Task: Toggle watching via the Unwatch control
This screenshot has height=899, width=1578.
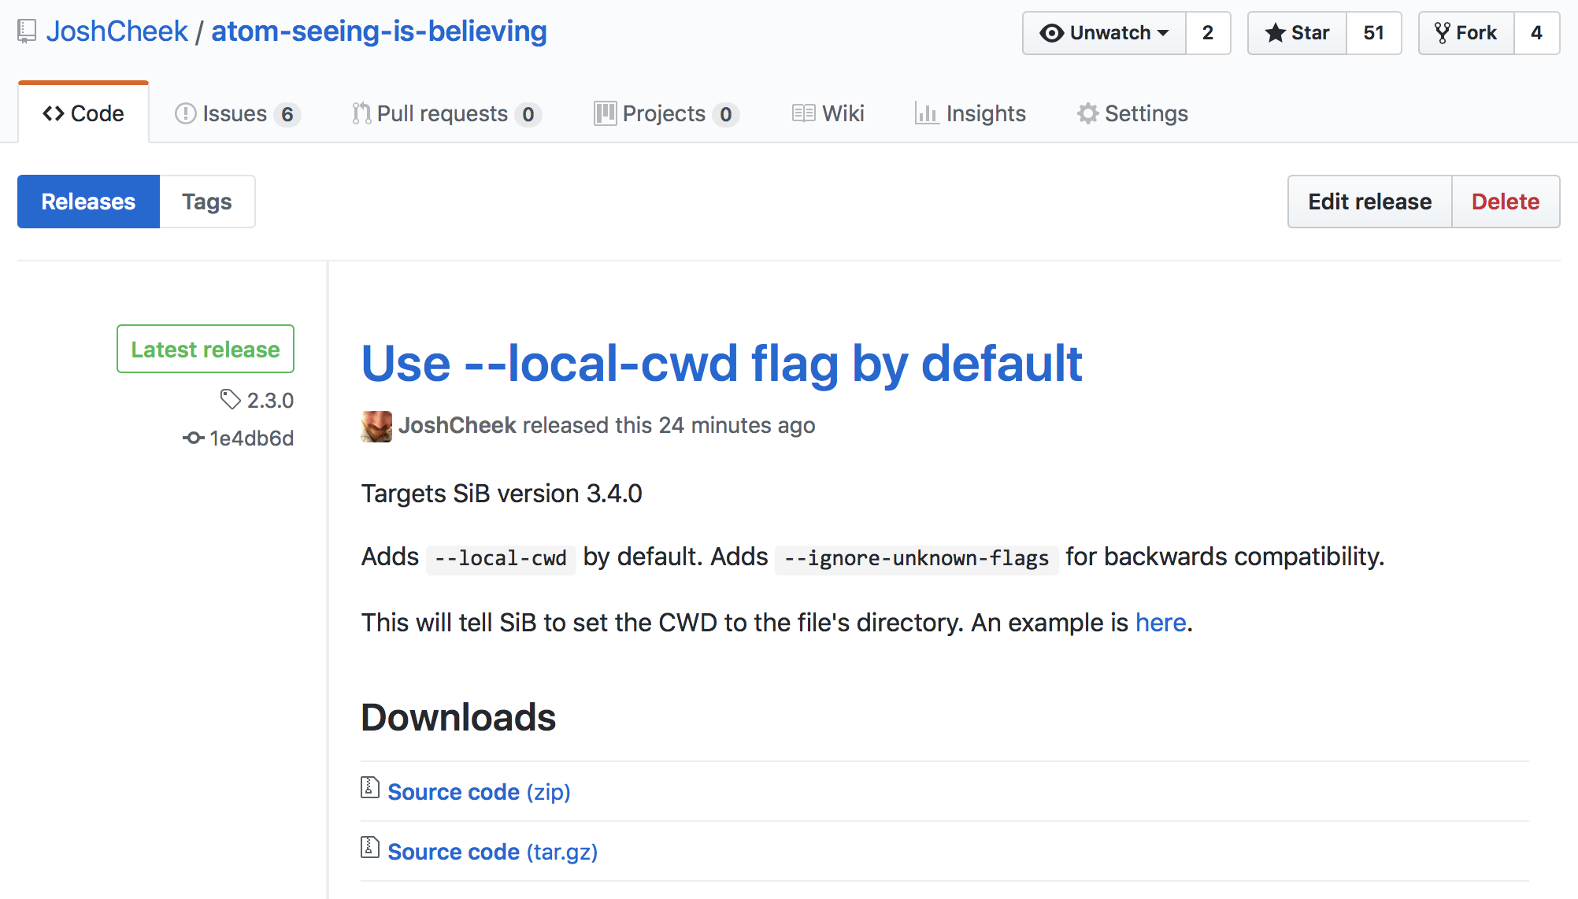Action: coord(1102,33)
